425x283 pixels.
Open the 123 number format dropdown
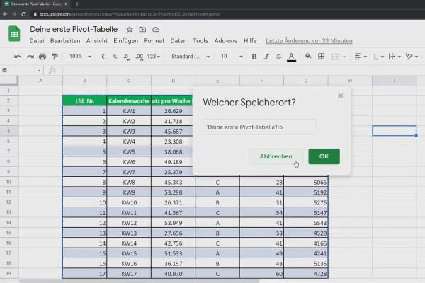pos(154,57)
